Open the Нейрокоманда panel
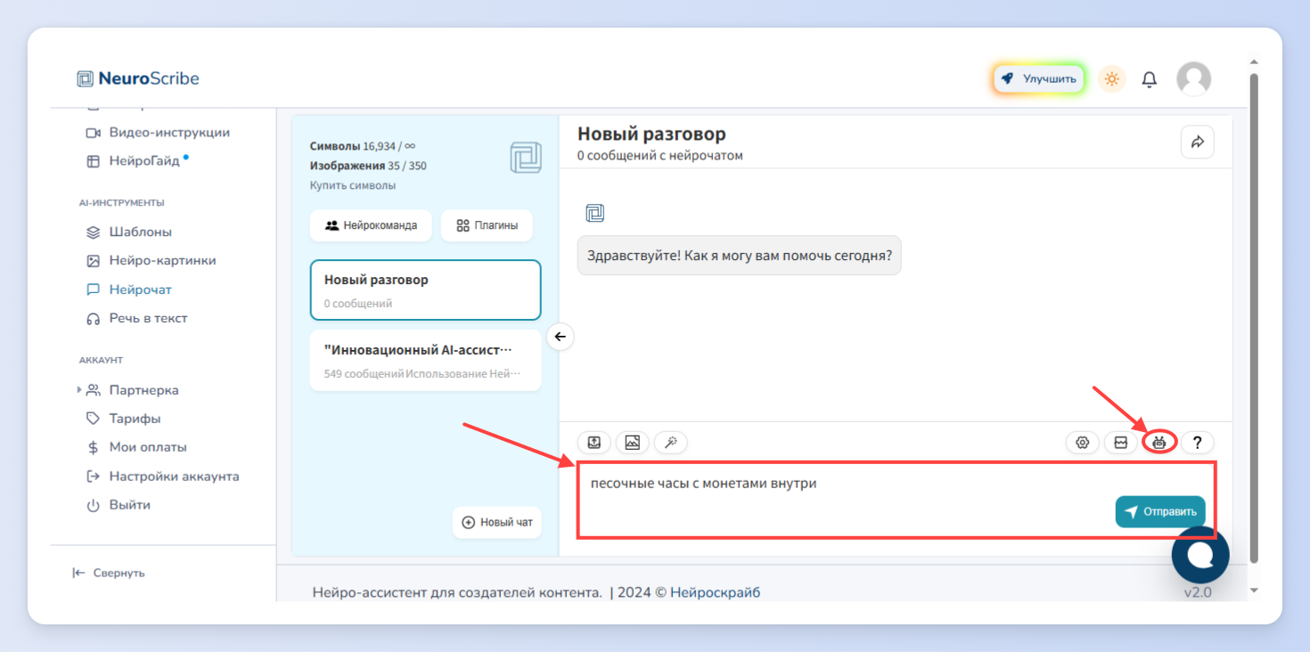1310x652 pixels. [371, 225]
